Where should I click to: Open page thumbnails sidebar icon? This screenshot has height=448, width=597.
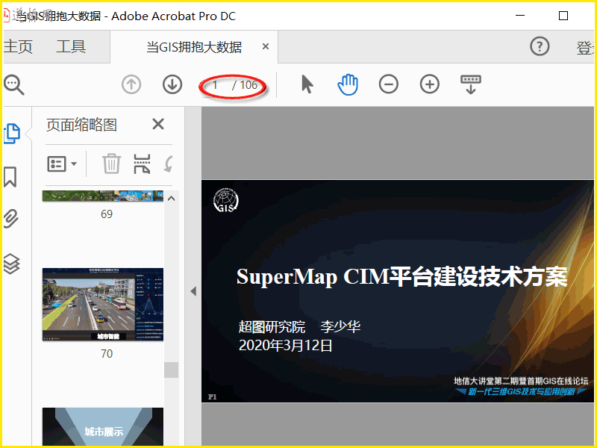[x=12, y=134]
